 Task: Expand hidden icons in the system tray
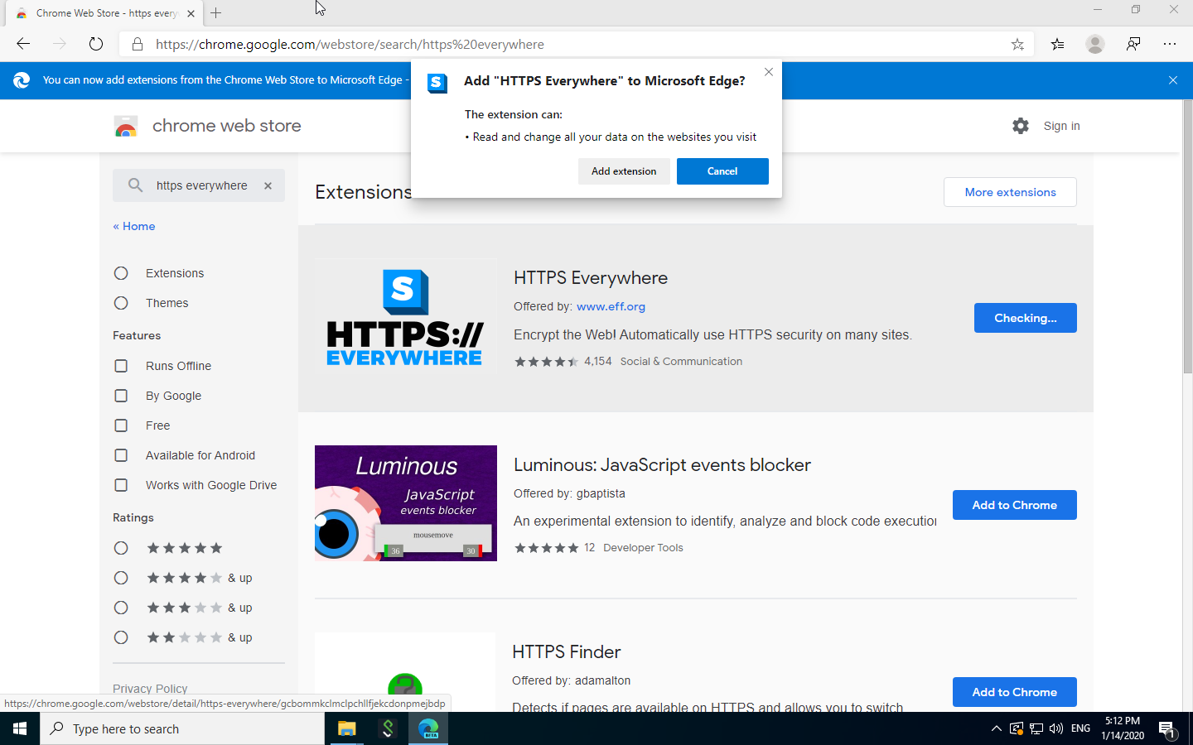995,728
